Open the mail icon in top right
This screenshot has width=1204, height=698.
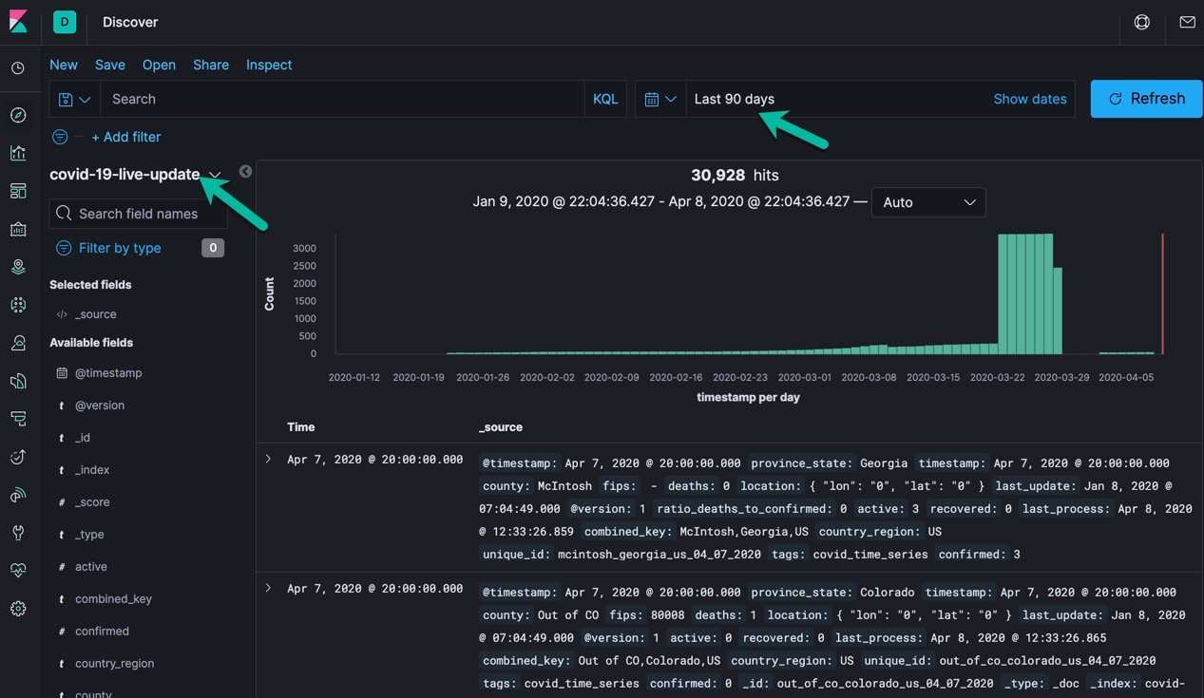[1187, 22]
